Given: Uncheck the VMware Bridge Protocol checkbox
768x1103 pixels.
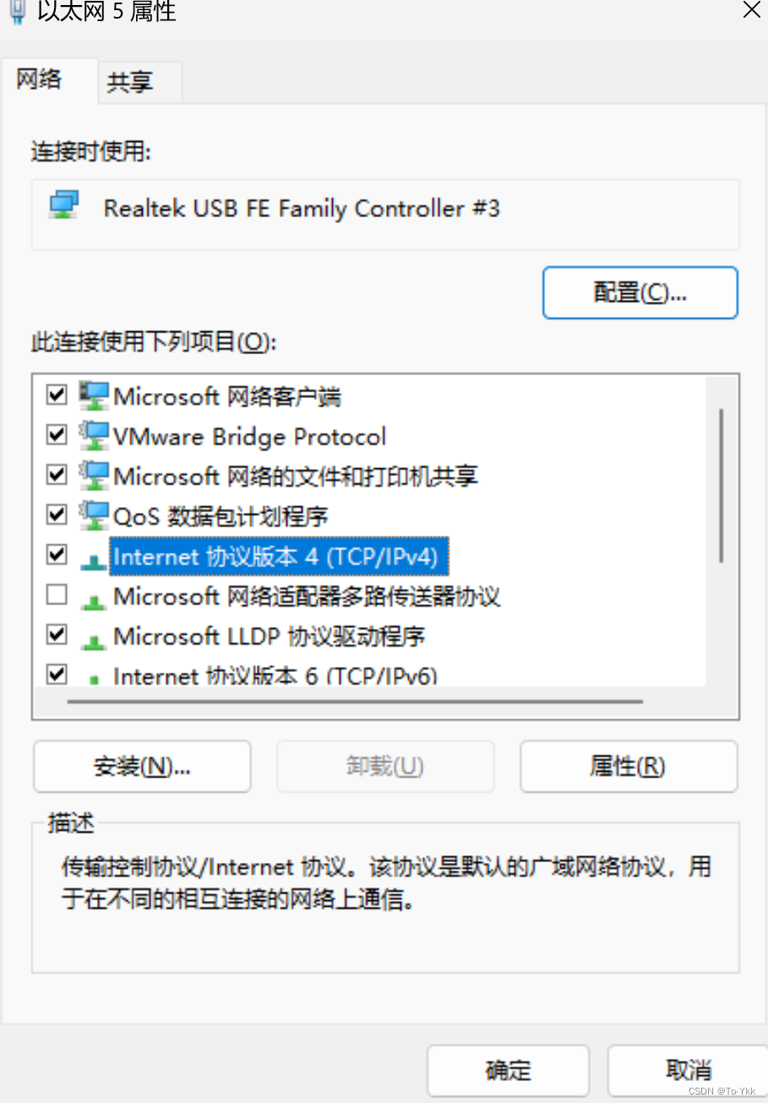Looking at the screenshot, I should point(57,434).
